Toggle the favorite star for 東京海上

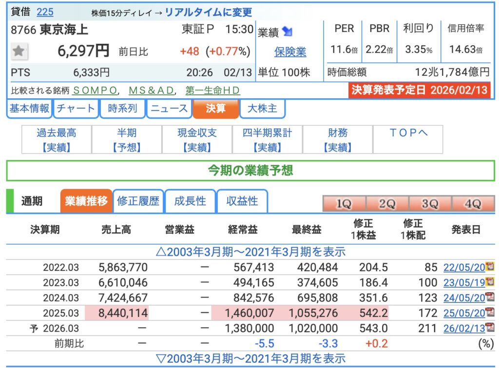[x=19, y=51]
